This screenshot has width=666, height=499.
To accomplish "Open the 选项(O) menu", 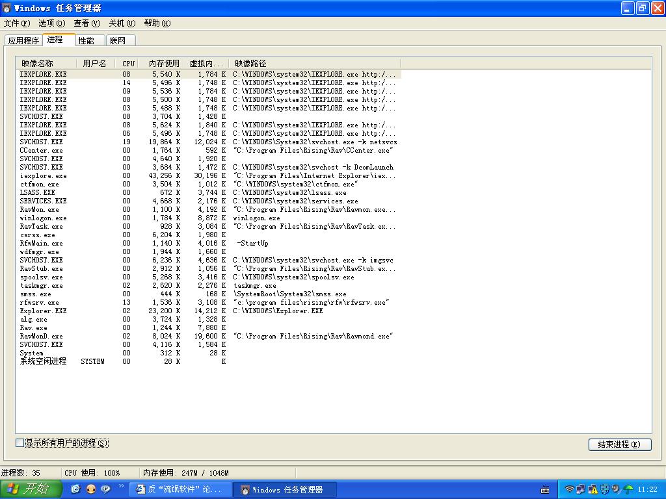I will point(52,23).
